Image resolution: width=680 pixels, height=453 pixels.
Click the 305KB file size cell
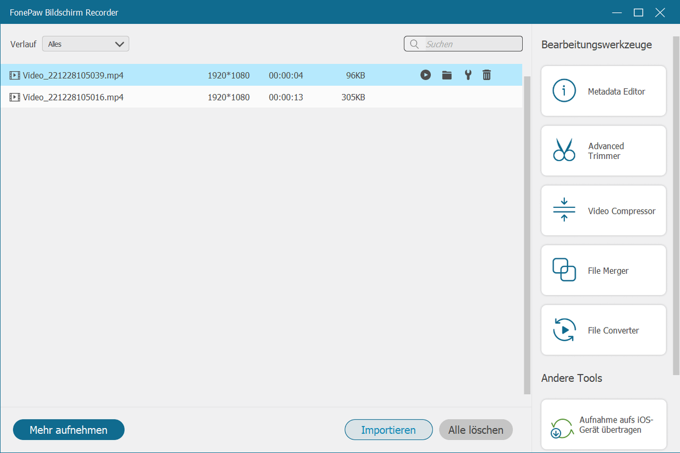click(353, 97)
